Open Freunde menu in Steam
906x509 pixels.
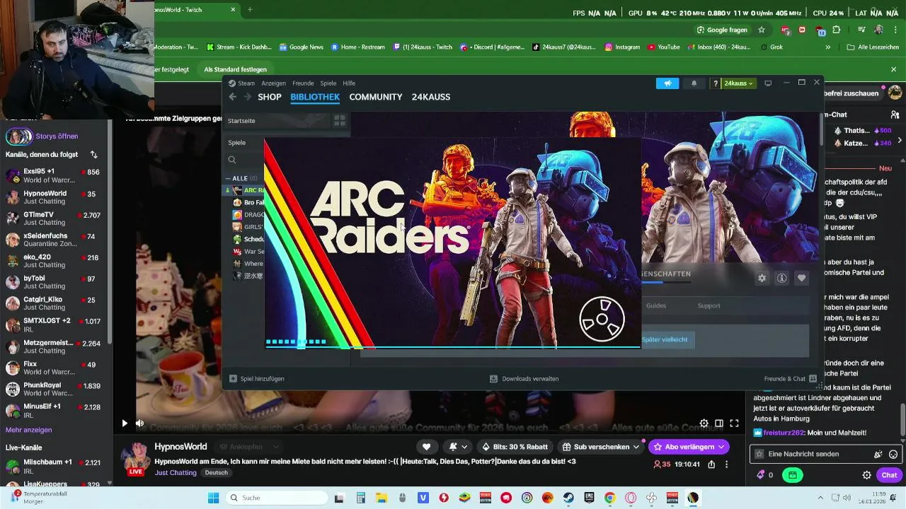tap(303, 83)
